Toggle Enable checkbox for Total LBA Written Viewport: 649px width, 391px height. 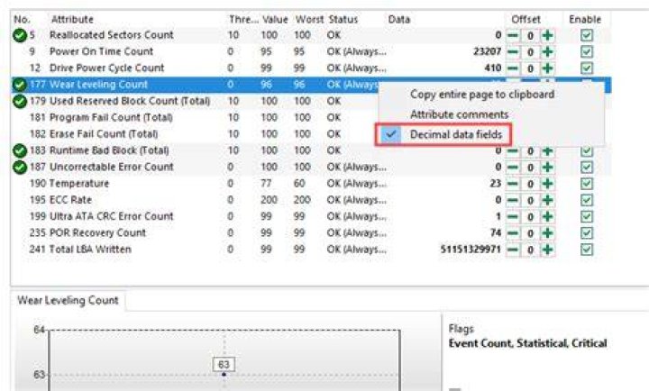[587, 250]
